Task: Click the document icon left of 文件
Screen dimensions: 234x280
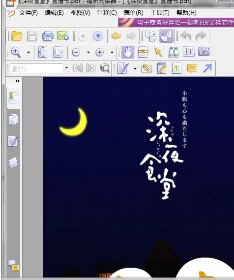Action: click(x=11, y=13)
